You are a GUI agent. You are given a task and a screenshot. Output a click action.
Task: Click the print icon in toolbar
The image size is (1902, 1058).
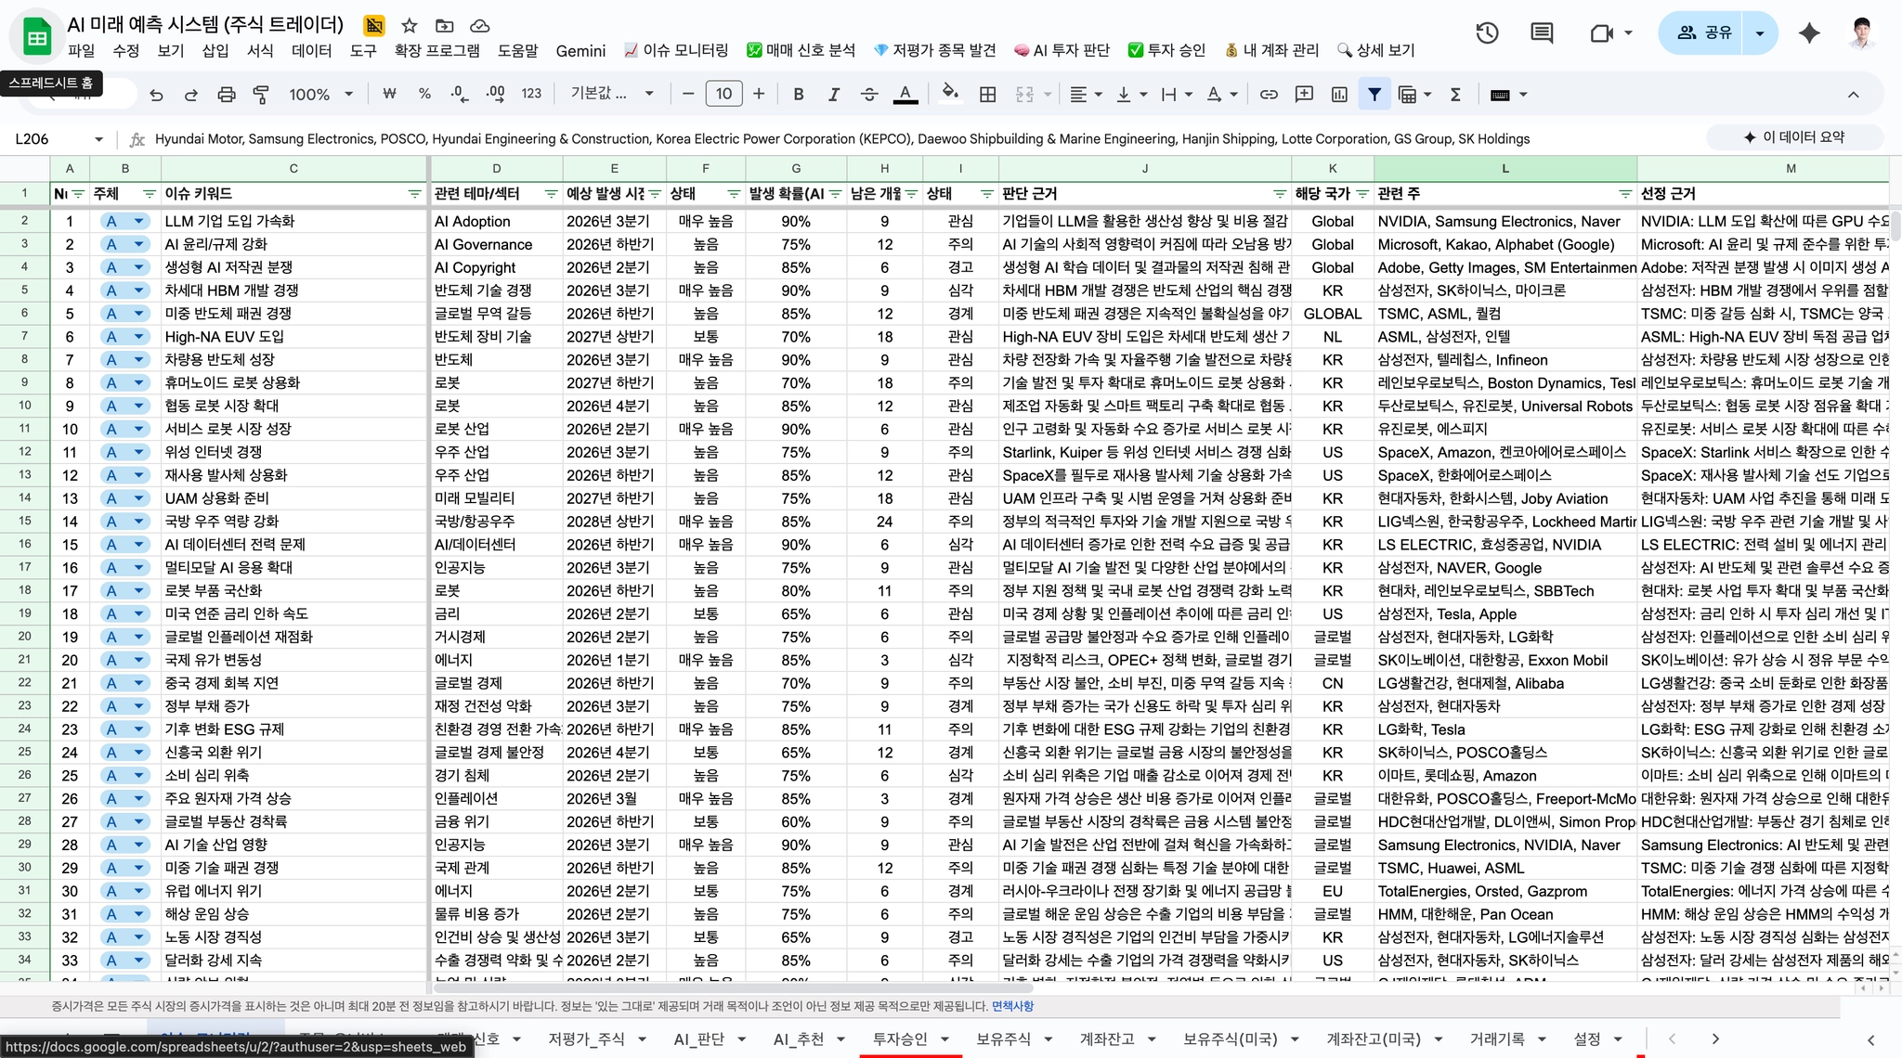(x=226, y=94)
